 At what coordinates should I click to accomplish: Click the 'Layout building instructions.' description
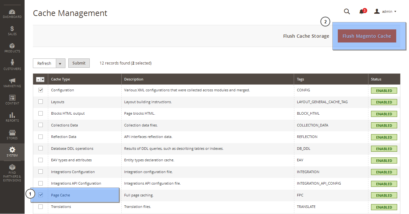pyautogui.click(x=148, y=102)
